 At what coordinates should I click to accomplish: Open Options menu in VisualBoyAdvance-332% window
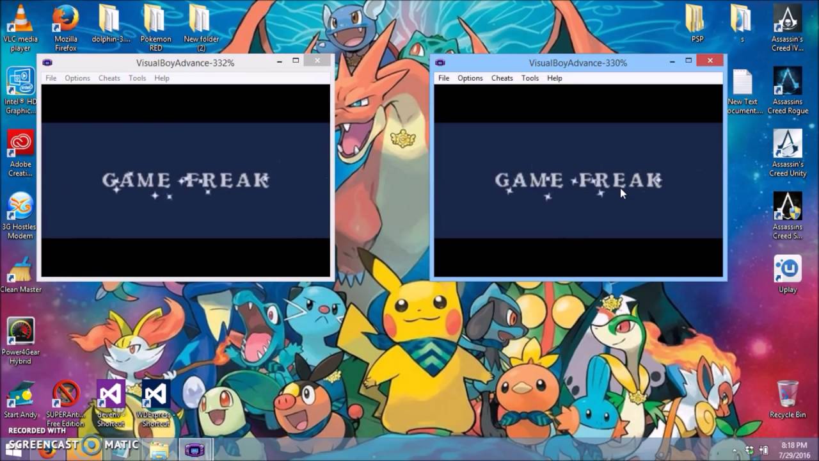click(x=77, y=78)
